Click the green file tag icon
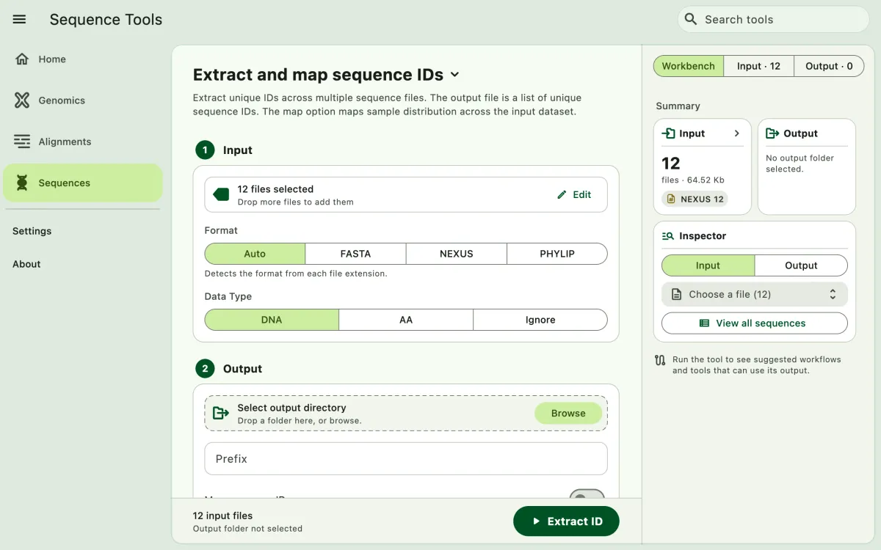 pos(221,194)
